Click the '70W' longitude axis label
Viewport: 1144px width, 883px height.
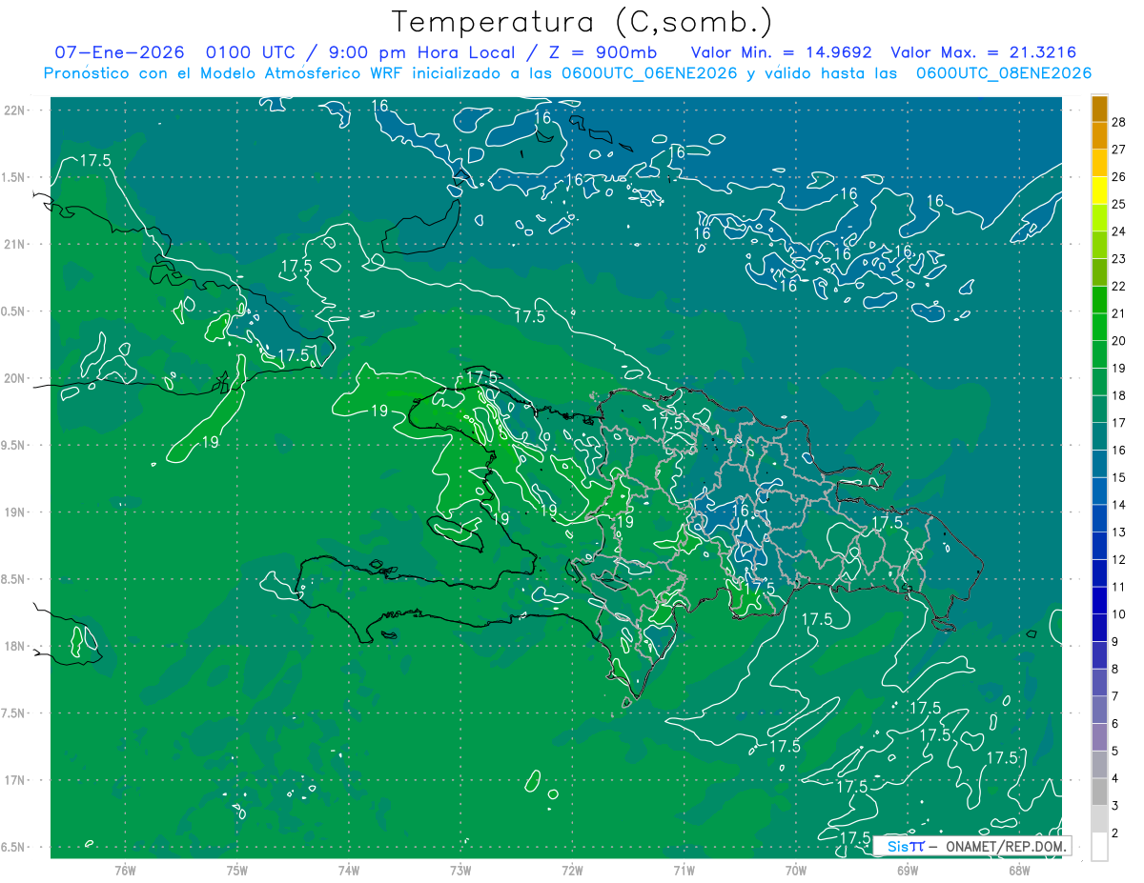[x=795, y=870]
